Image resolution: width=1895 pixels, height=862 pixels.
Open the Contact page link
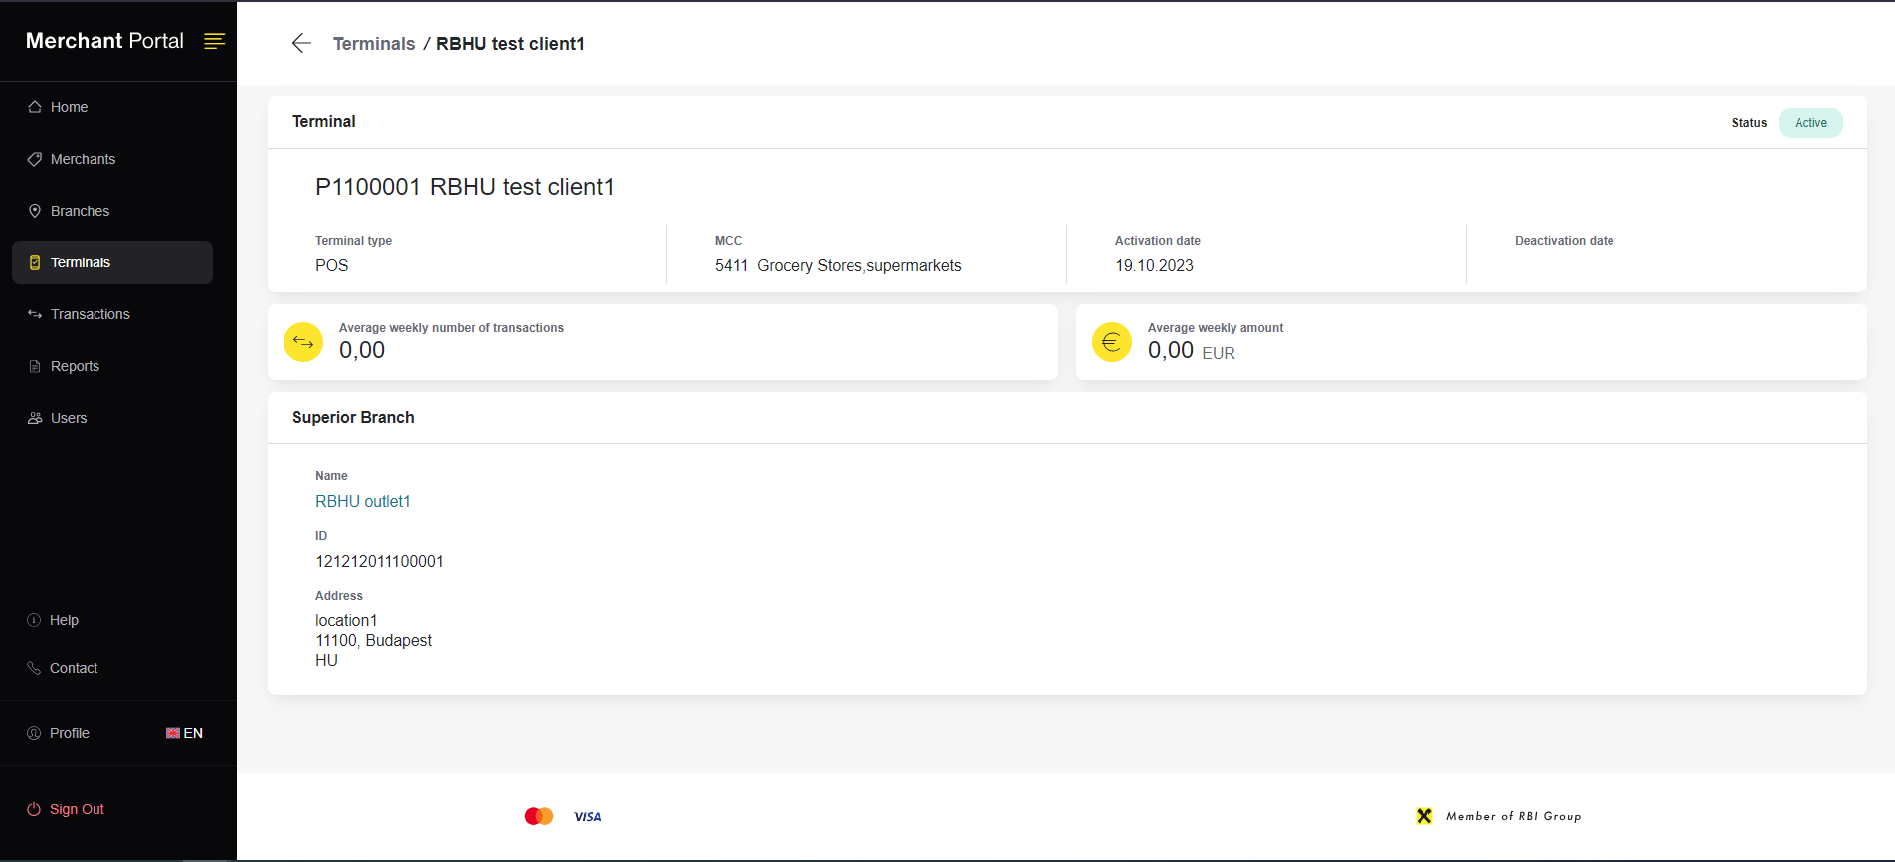click(74, 668)
